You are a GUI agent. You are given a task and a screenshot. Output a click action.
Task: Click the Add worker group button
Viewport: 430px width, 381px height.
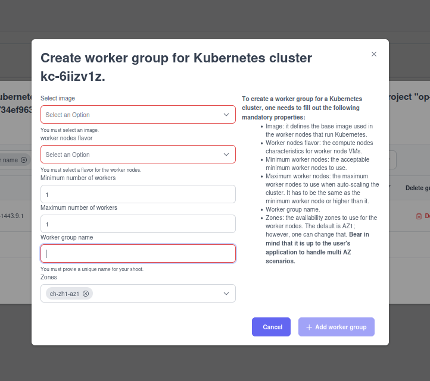336,327
